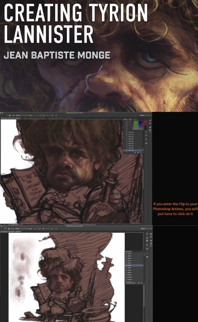
Task: Click the foreground color swatch in Color panel
Action: click(x=130, y=122)
